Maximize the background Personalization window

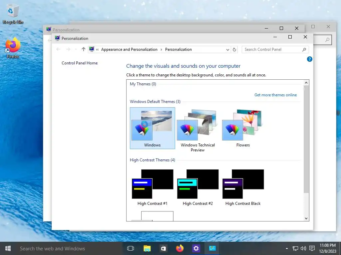281,29
